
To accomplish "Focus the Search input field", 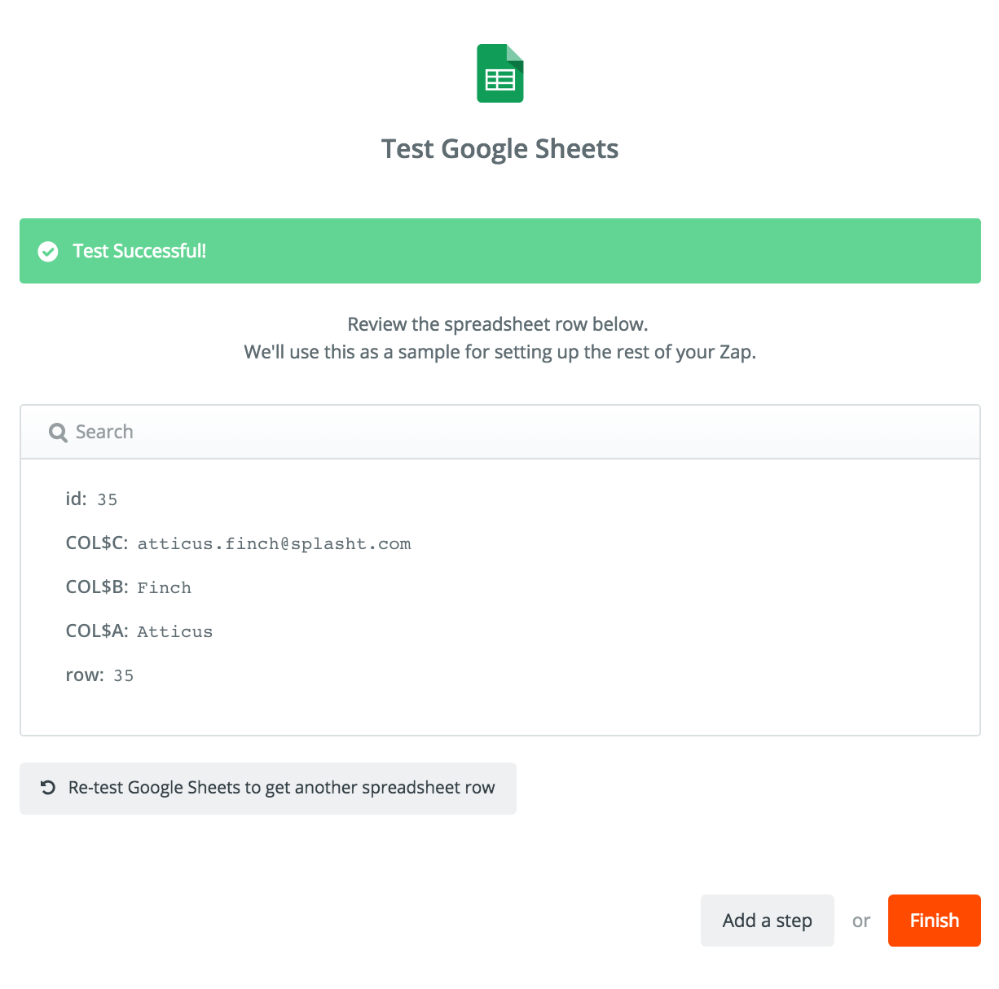I will click(500, 432).
